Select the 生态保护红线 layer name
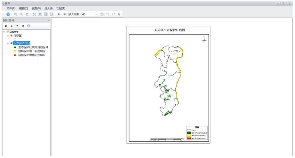The width and height of the screenshot is (295, 158). tap(22, 43)
